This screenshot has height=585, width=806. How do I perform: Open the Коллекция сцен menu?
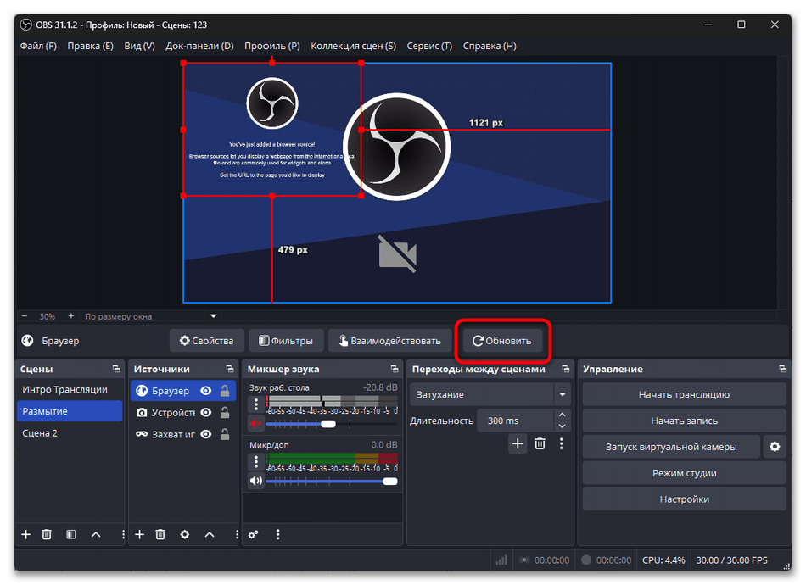tap(353, 46)
